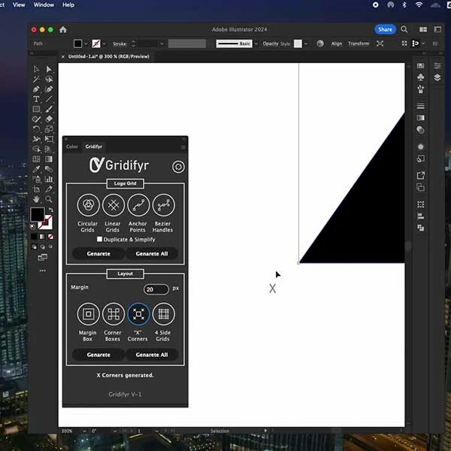Reset to default fill and stroke
The width and height of the screenshot is (451, 451).
(33, 227)
